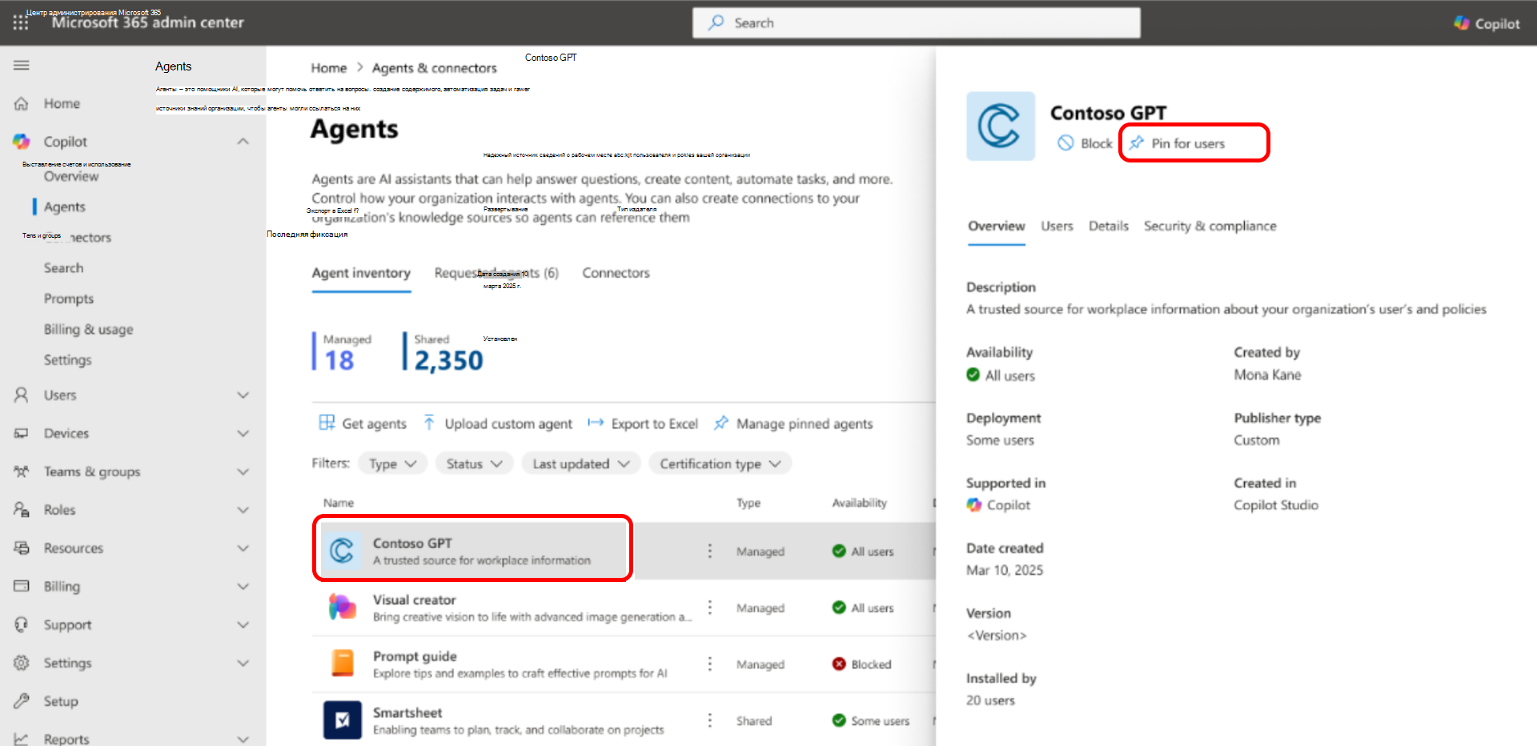
Task: Click the Name column header
Action: [339, 503]
